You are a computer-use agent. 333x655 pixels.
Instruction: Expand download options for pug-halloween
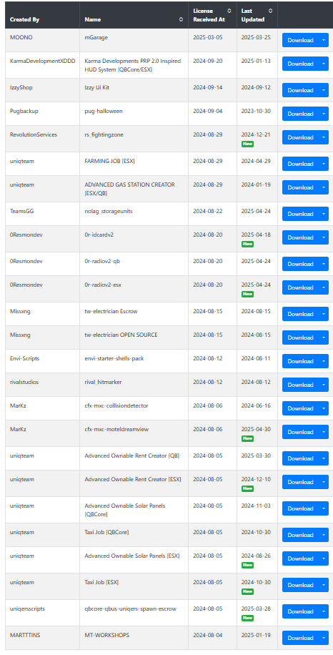(324, 114)
